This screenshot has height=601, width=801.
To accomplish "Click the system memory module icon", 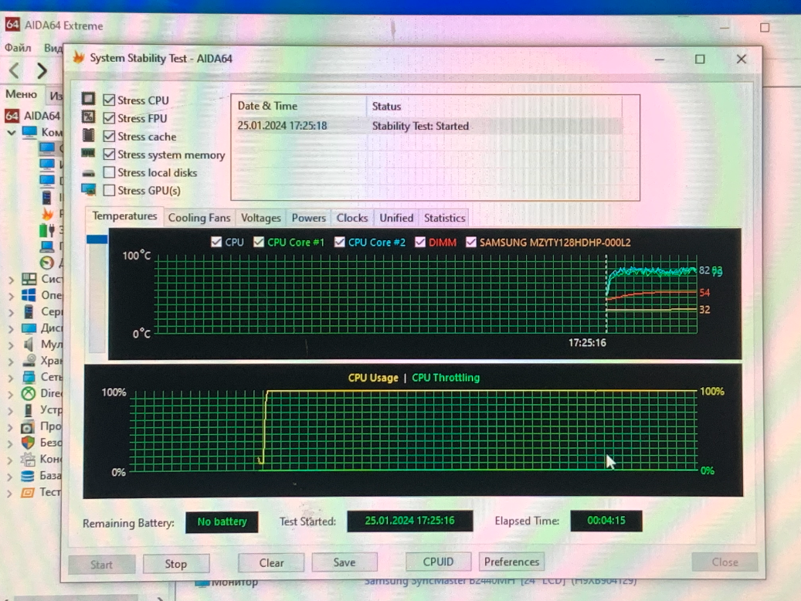I will pyautogui.click(x=88, y=153).
